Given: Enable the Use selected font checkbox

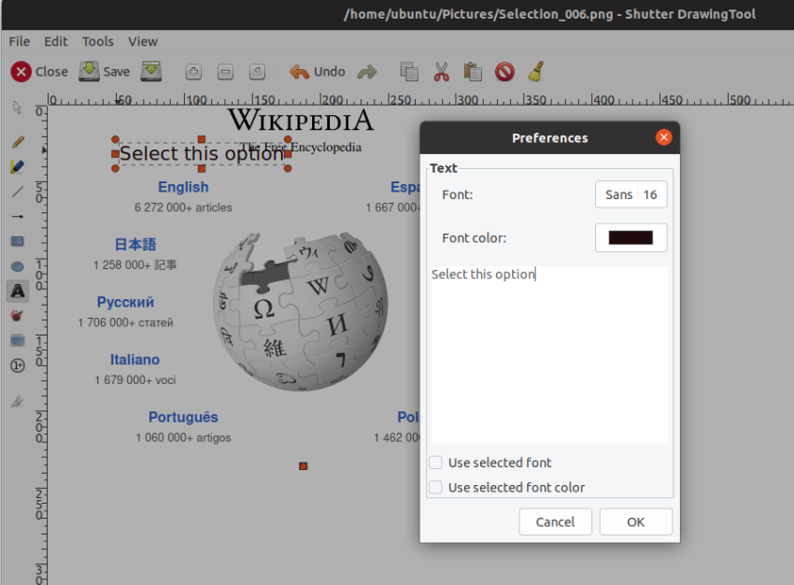Looking at the screenshot, I should tap(435, 463).
